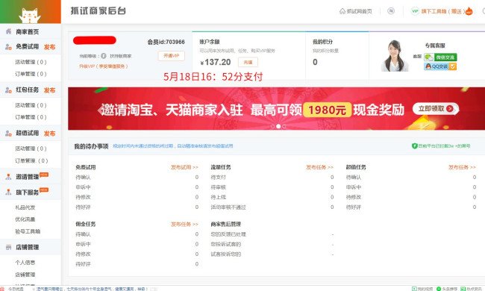Image resolution: width=485 pixels, height=291 pixels.
Task: Open the 红包任务 sidebar section
Action: click(27, 90)
